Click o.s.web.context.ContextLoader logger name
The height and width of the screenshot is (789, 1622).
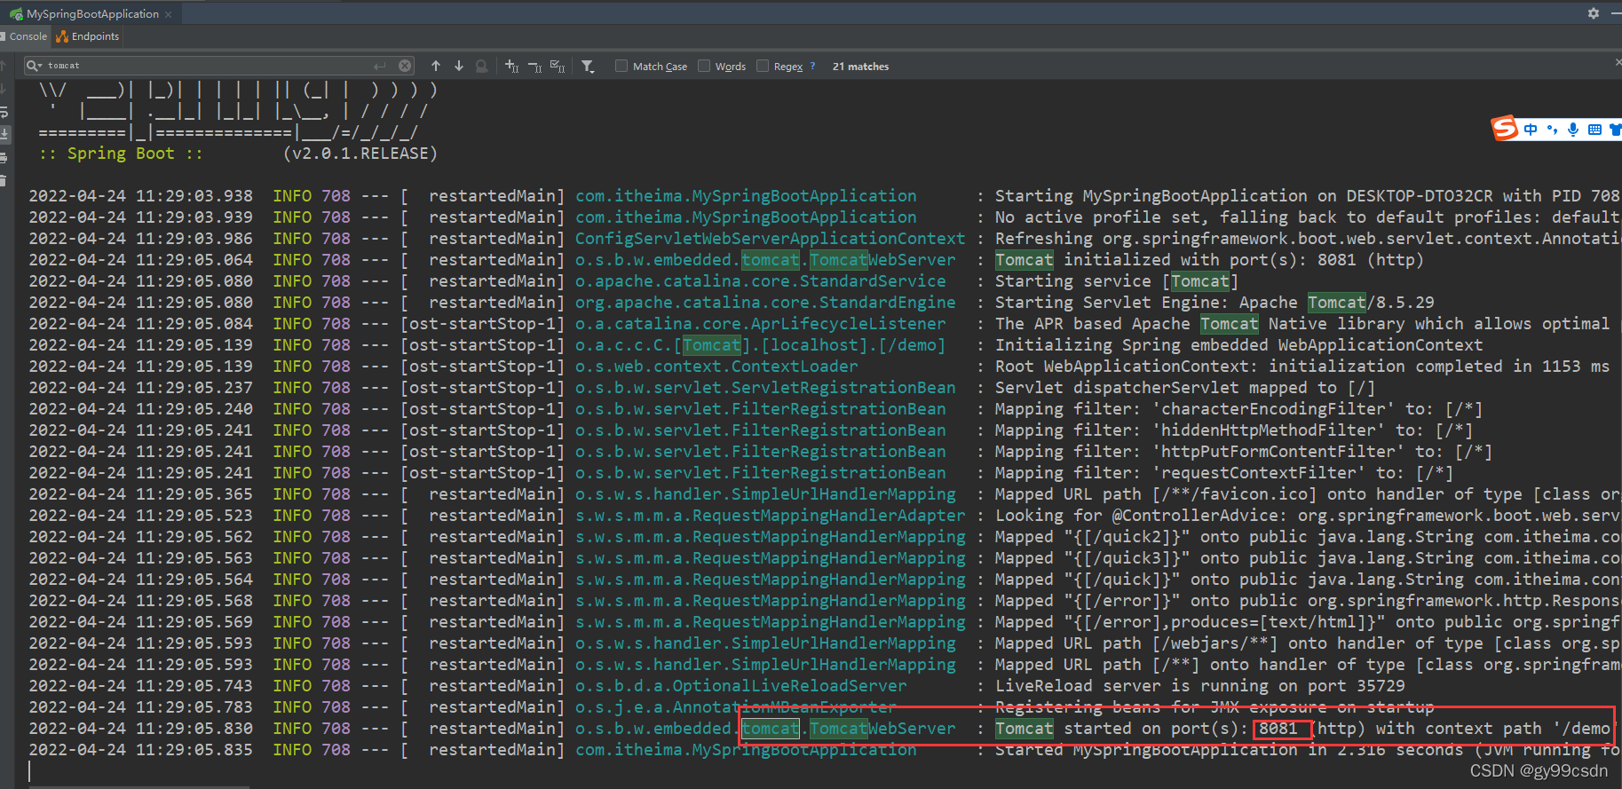pos(716,367)
